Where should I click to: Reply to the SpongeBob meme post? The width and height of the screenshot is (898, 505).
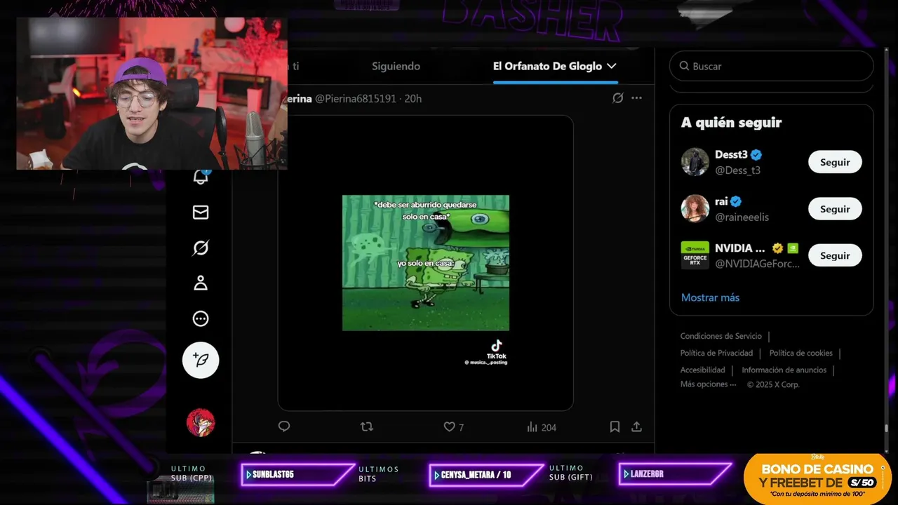284,426
